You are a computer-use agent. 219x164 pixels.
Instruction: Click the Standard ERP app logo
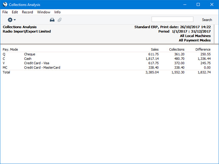[5, 5]
